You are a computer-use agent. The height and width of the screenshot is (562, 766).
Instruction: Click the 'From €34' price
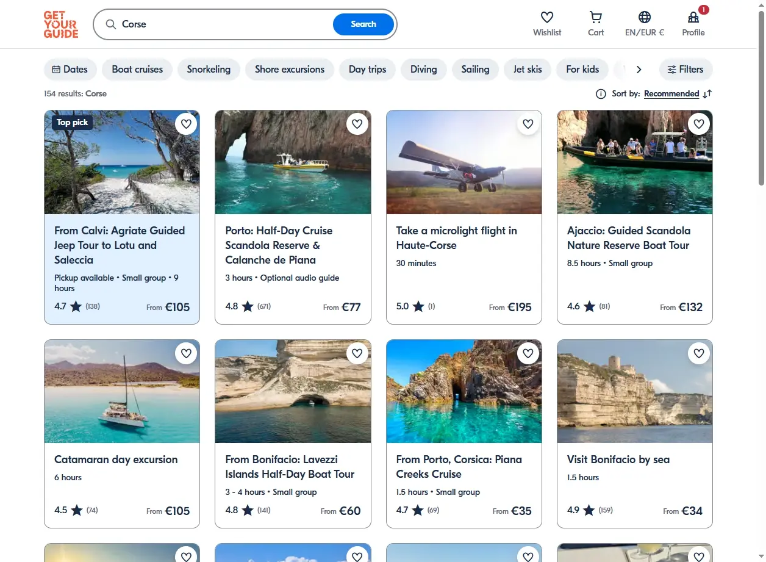pos(682,511)
